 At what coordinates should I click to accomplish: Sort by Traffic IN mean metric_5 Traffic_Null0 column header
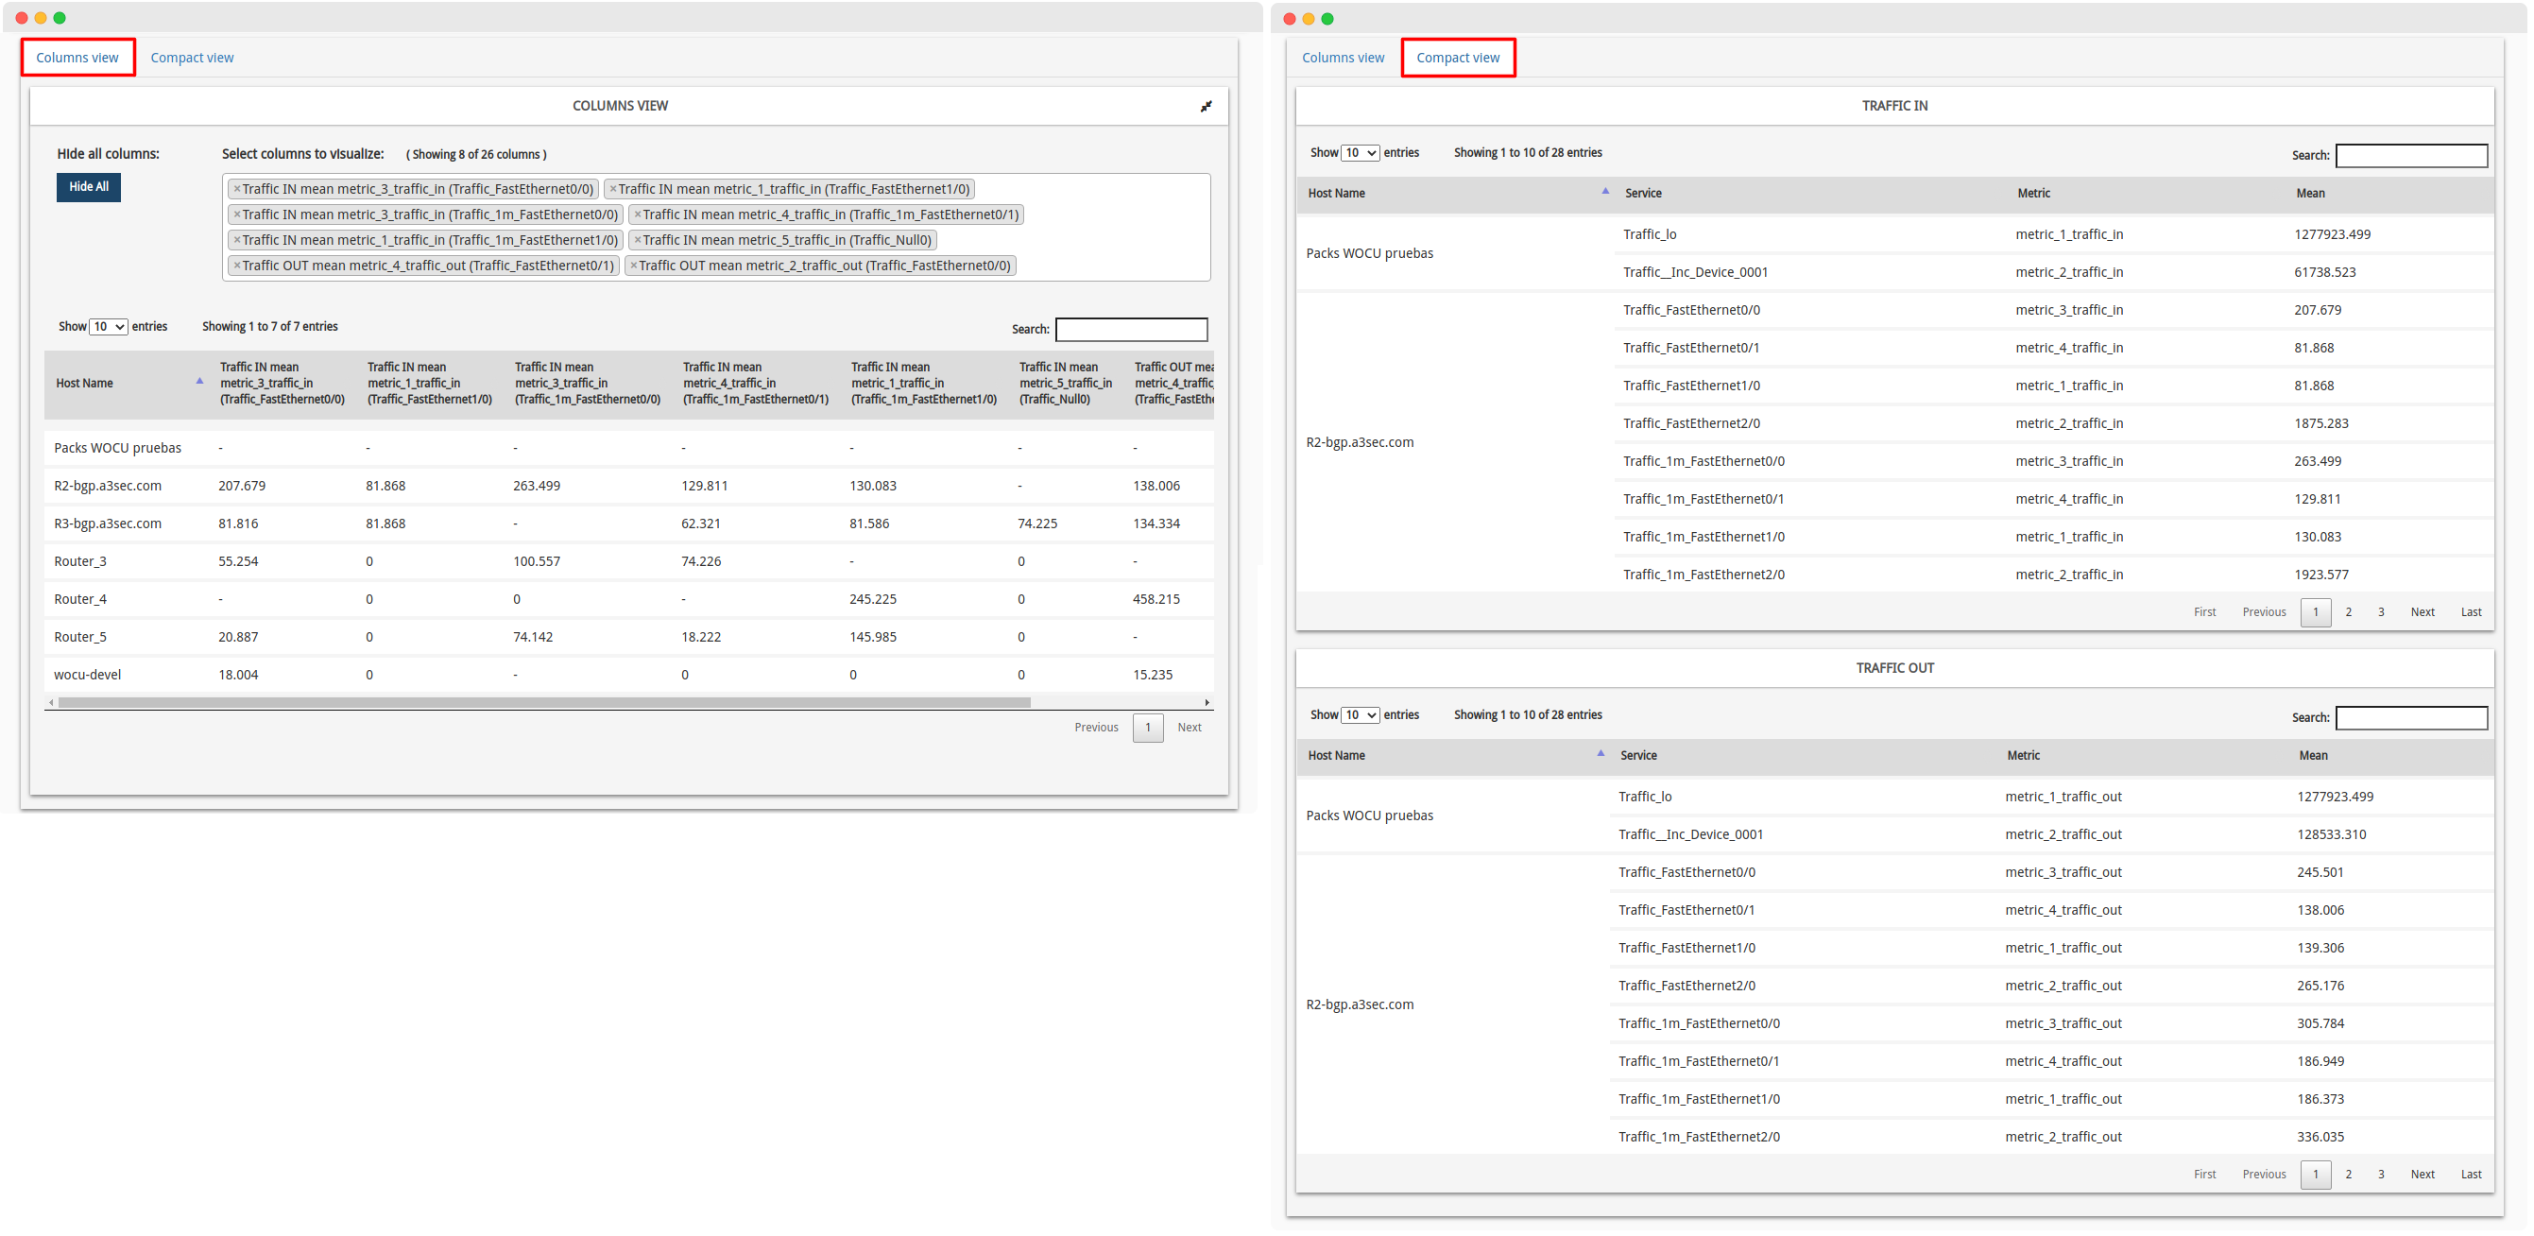coord(1066,384)
